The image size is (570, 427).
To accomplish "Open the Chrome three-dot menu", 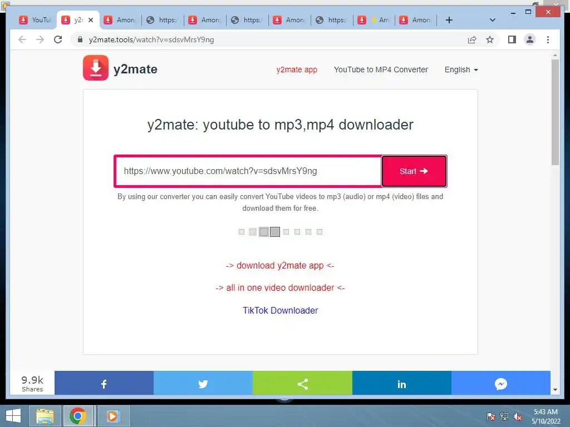I will tap(548, 39).
